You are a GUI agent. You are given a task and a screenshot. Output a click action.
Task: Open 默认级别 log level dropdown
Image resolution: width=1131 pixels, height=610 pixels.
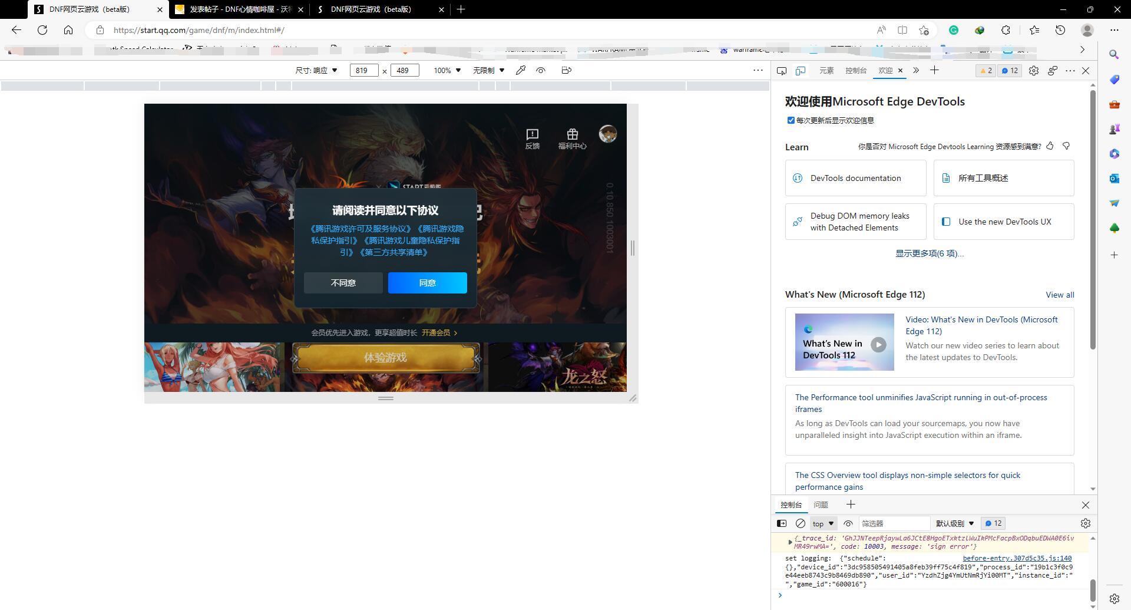(955, 523)
